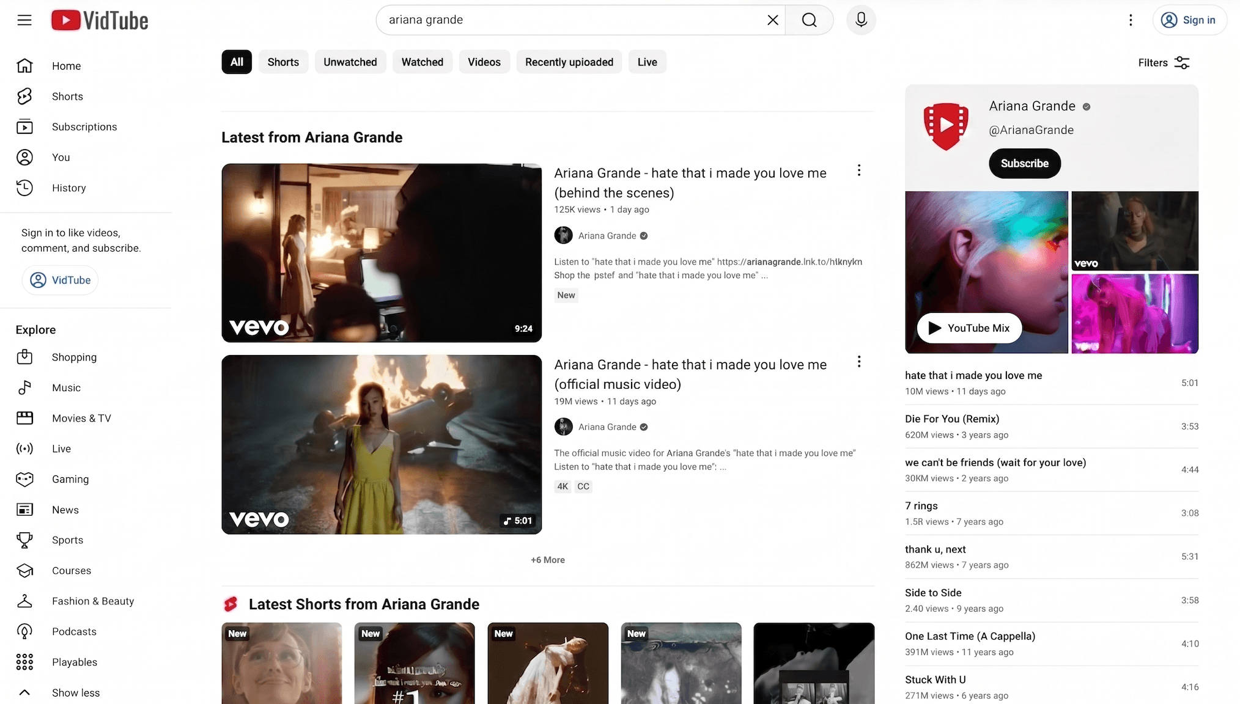
Task: Start voice search with the microphone
Action: pos(861,20)
